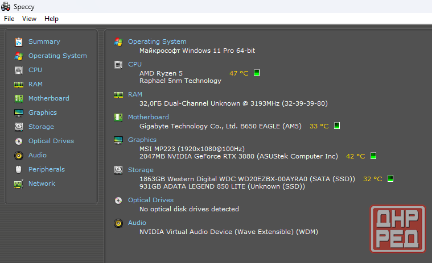432x263 pixels.
Task: Click the Graphics monitor icon in the summary panel
Action: point(118,140)
